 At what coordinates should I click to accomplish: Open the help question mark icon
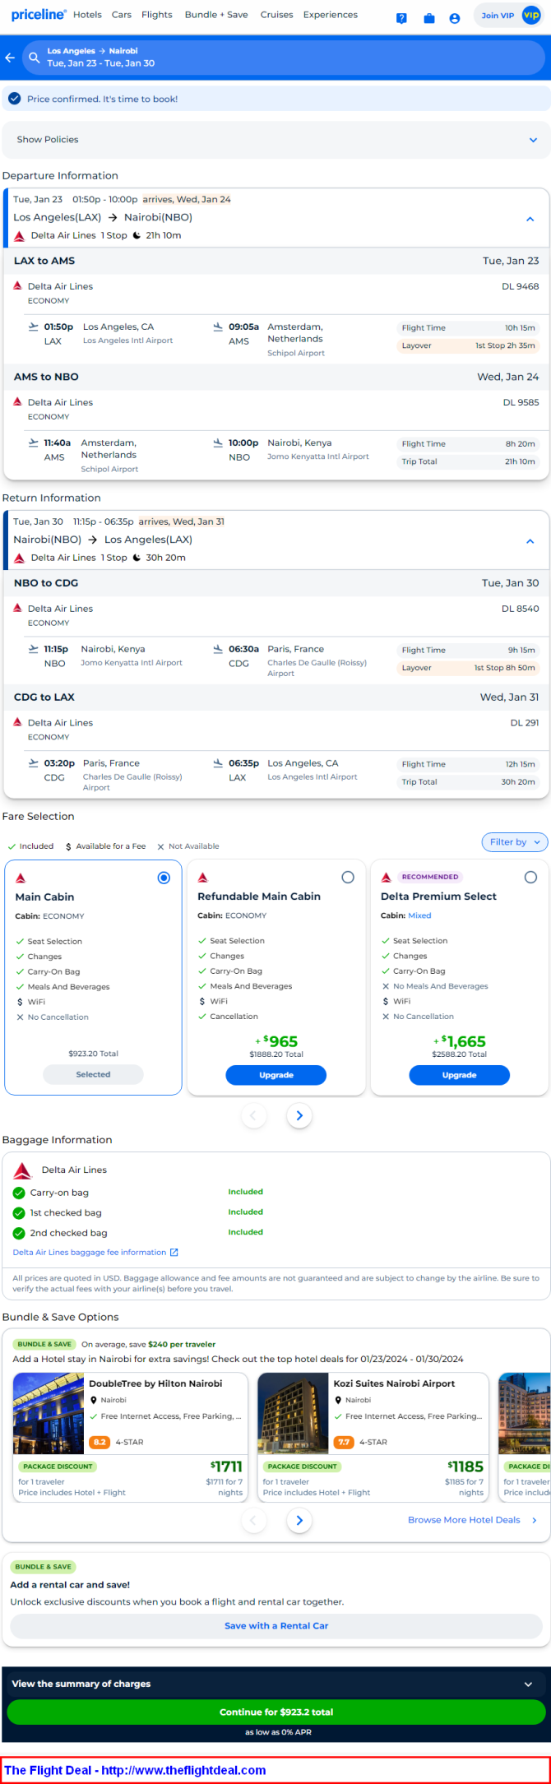(x=401, y=18)
